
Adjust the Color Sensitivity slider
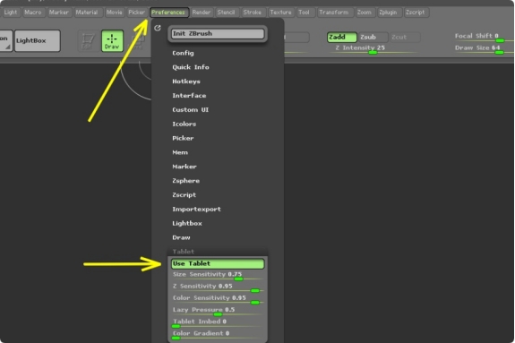(218, 299)
